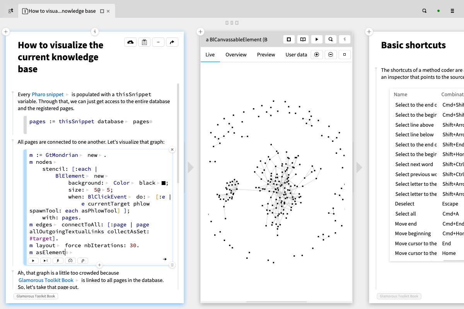Open the gt home tab
The height and width of the screenshot is (309, 464).
[x=11, y=11]
